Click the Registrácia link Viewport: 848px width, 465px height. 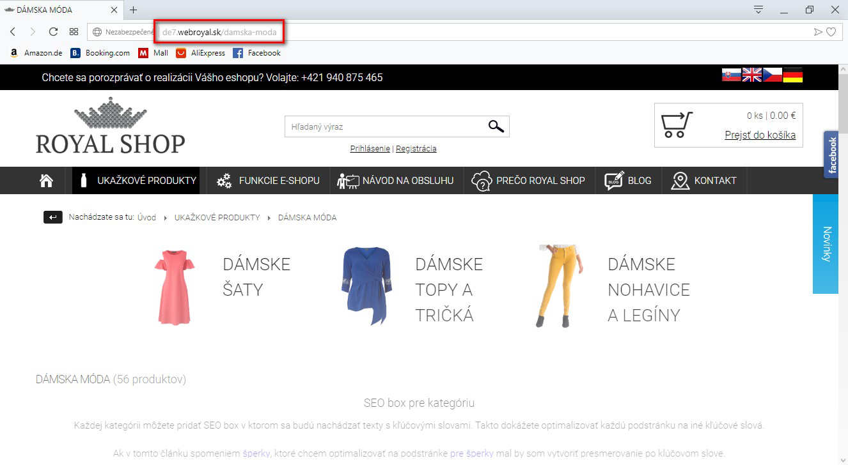(x=416, y=149)
